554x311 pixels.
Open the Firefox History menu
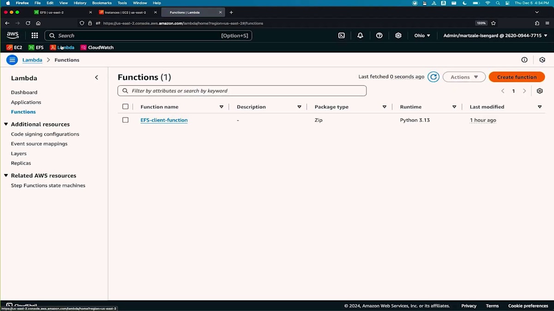(80, 3)
